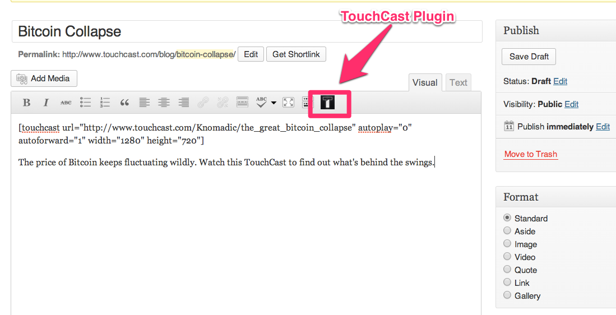Switch to the Text editor tab
Screen dimensions: 616x315
(x=458, y=82)
